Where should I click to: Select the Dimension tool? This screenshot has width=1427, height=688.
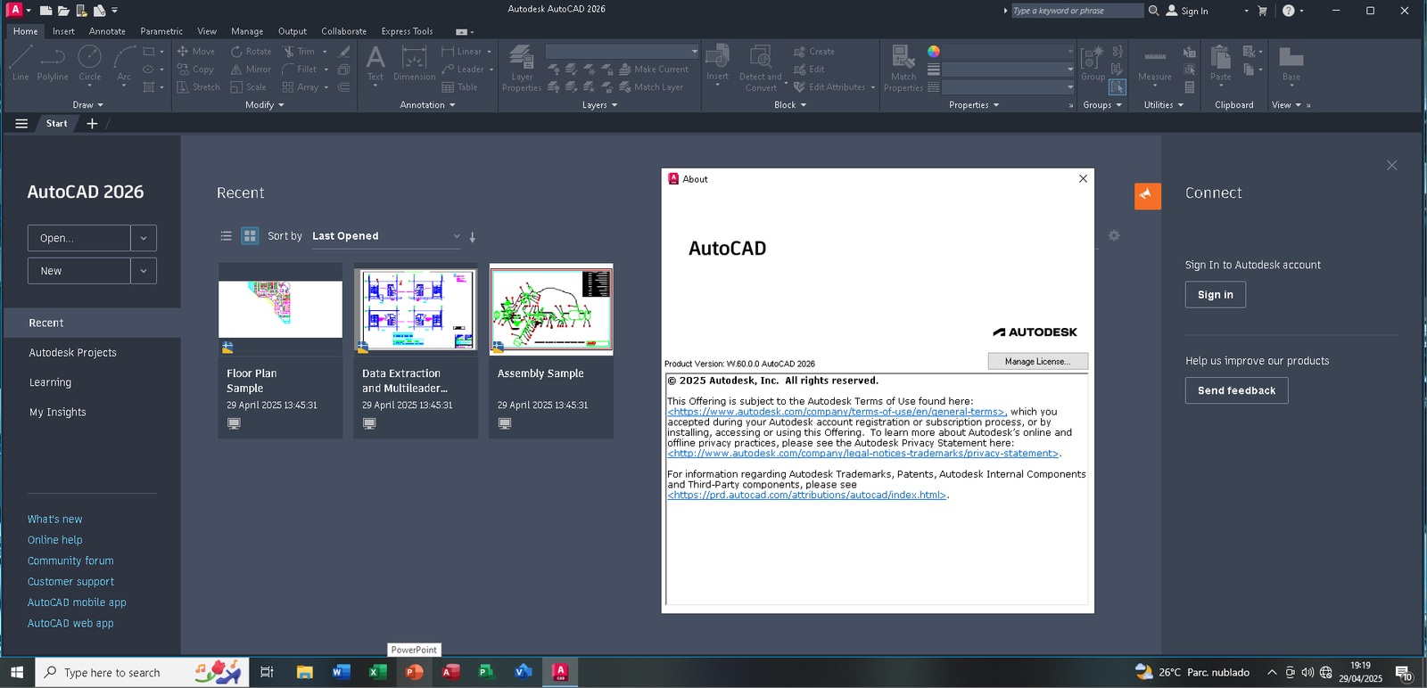click(x=414, y=64)
